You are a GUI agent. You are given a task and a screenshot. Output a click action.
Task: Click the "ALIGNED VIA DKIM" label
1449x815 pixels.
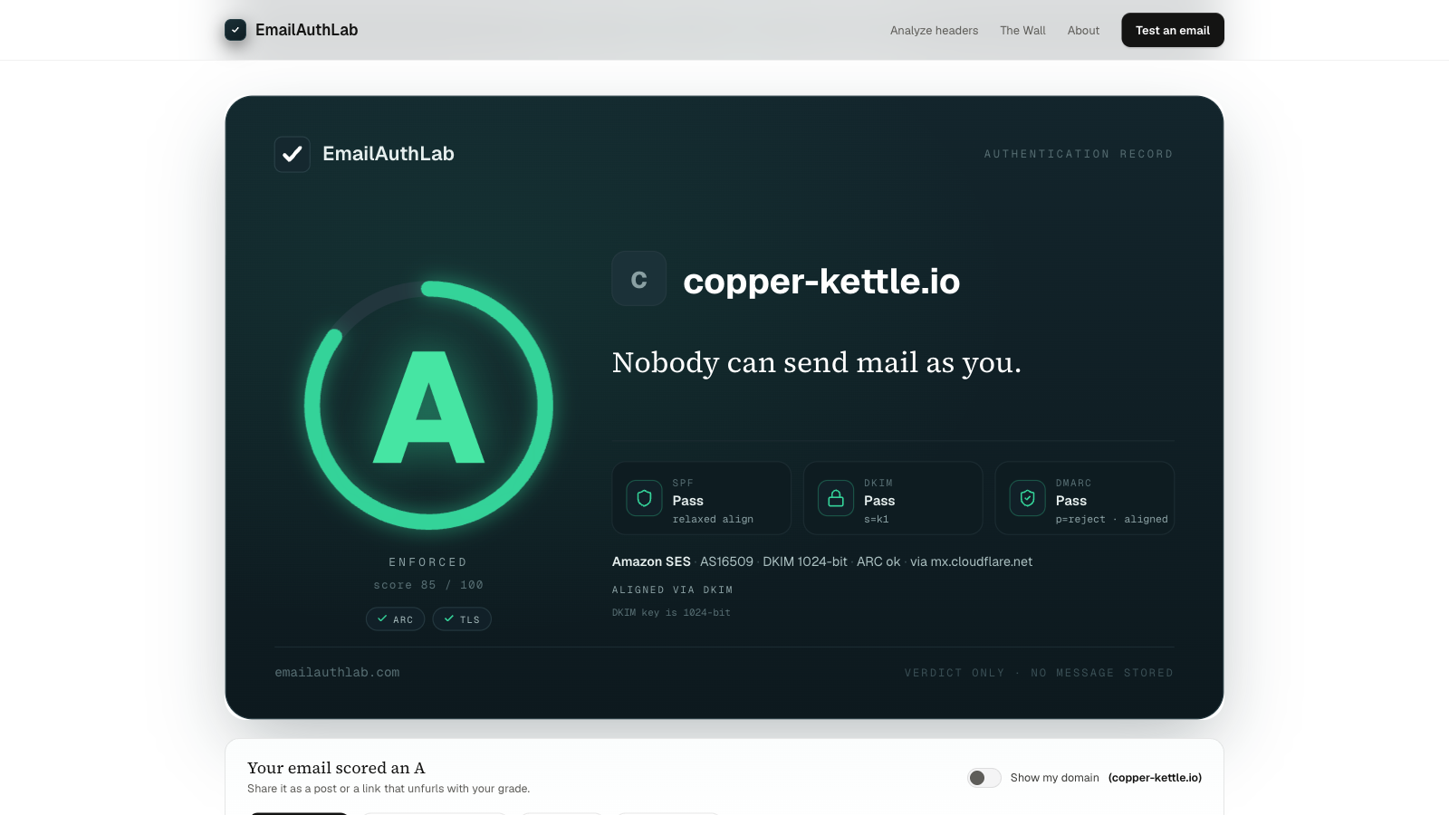pos(673,590)
